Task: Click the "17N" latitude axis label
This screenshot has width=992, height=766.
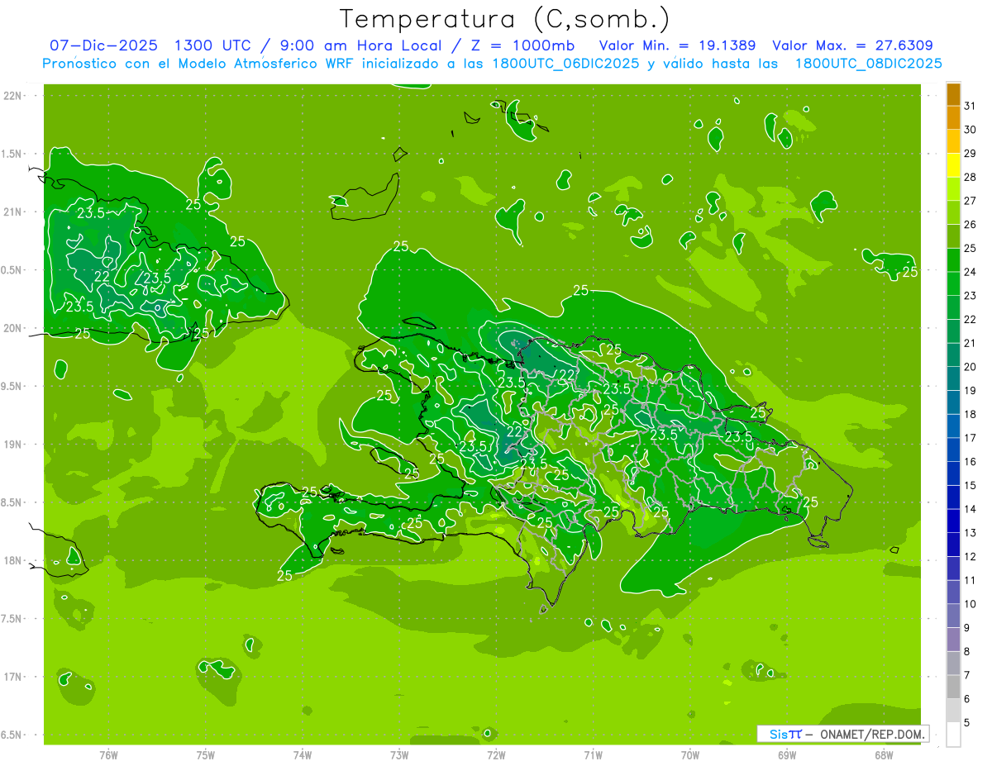Action: click(13, 677)
